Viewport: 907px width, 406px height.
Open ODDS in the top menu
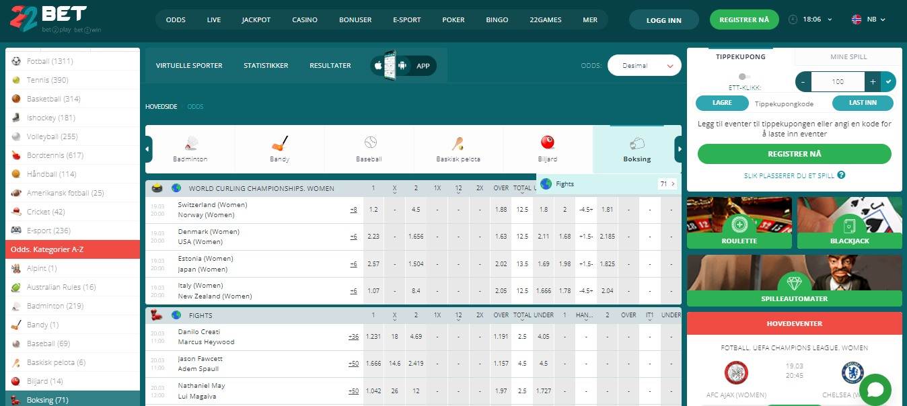[x=176, y=19]
